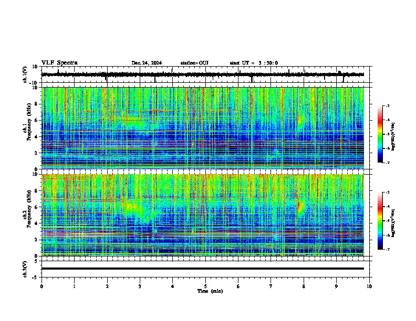Click the 2 kHz tick on ch.2 frequency axis
The width and height of the screenshot is (416, 321).
coord(36,240)
